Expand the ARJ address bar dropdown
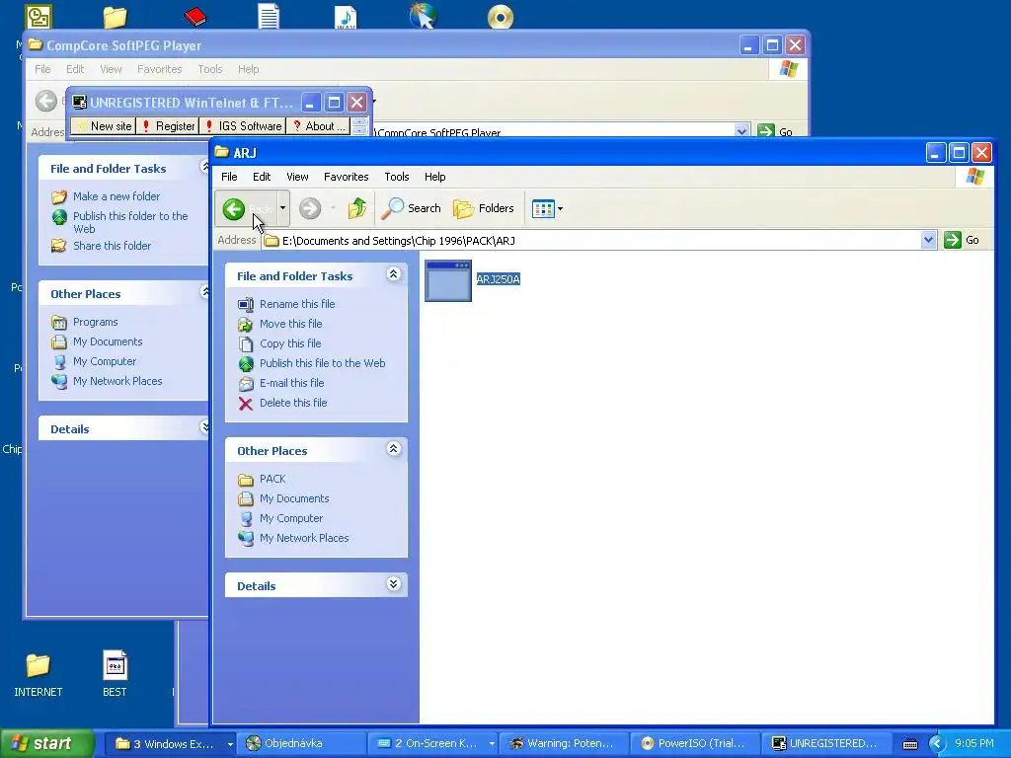Screen dimensions: 1011x758 point(928,241)
